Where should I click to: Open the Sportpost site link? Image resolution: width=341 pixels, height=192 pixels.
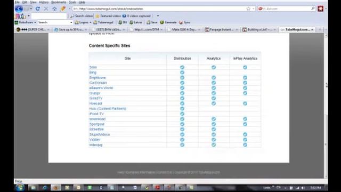coord(97,124)
